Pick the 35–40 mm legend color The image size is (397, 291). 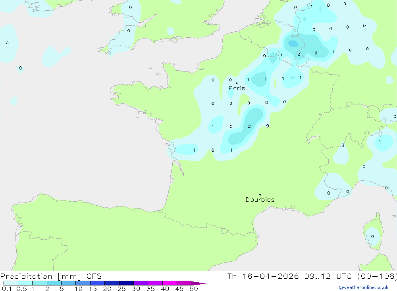coord(155,283)
